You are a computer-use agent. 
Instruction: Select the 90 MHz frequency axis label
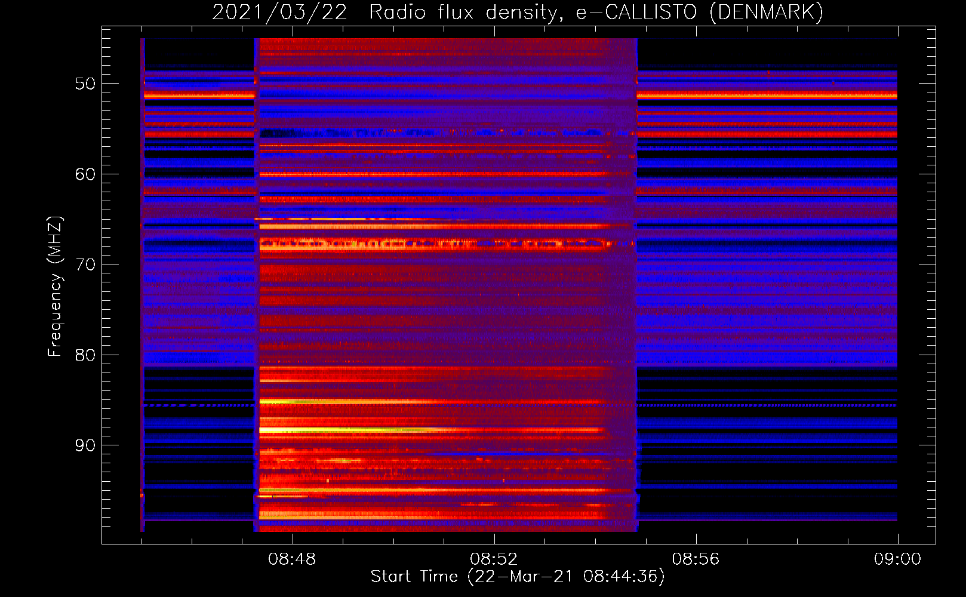point(85,445)
